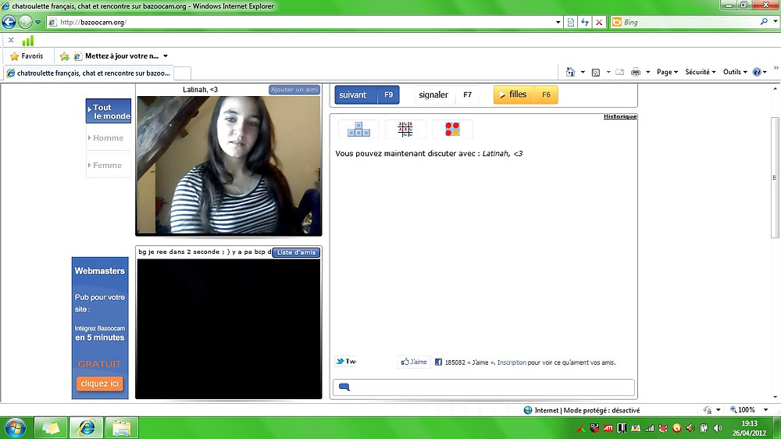Image resolution: width=781 pixels, height=439 pixels.
Task: Refresh the page with the refresh icon
Action: pyautogui.click(x=585, y=22)
